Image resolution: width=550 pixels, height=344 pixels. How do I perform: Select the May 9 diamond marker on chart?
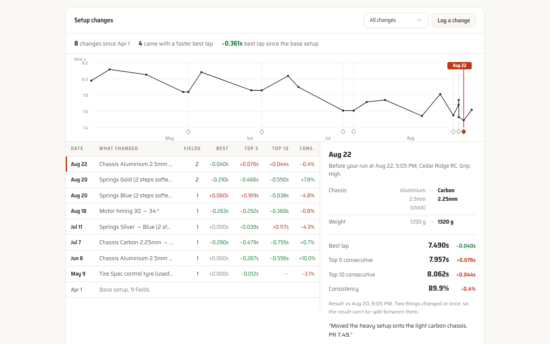(x=188, y=132)
